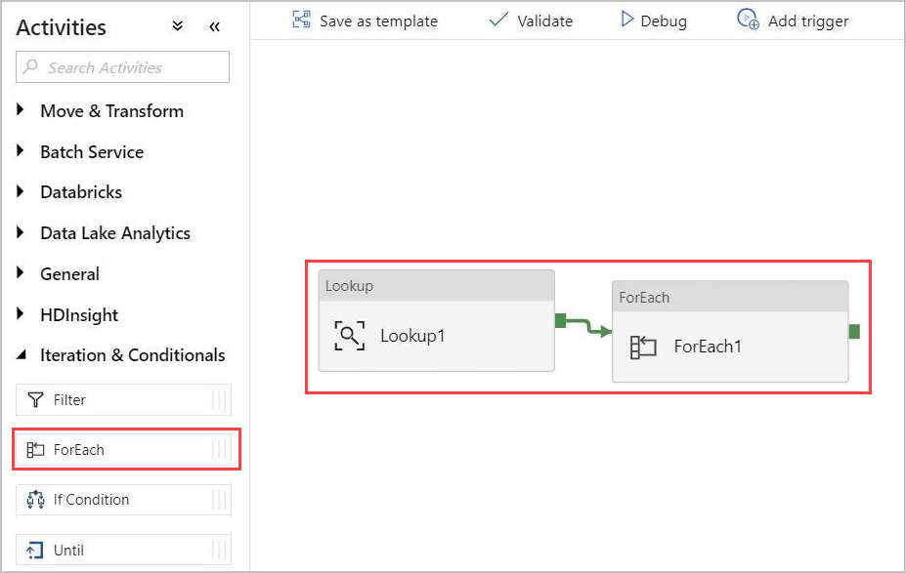Select the ForEach activity label in list

(78, 449)
